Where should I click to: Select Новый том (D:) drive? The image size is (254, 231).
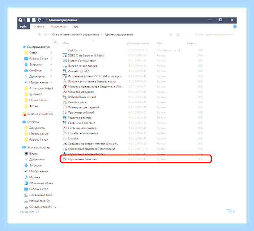coord(40,201)
